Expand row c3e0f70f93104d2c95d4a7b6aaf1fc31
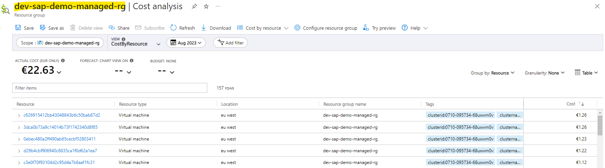 (x=19, y=163)
